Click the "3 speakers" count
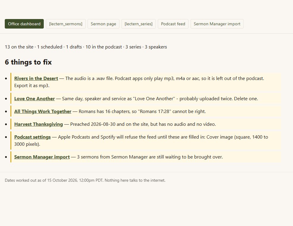 coord(156,47)
